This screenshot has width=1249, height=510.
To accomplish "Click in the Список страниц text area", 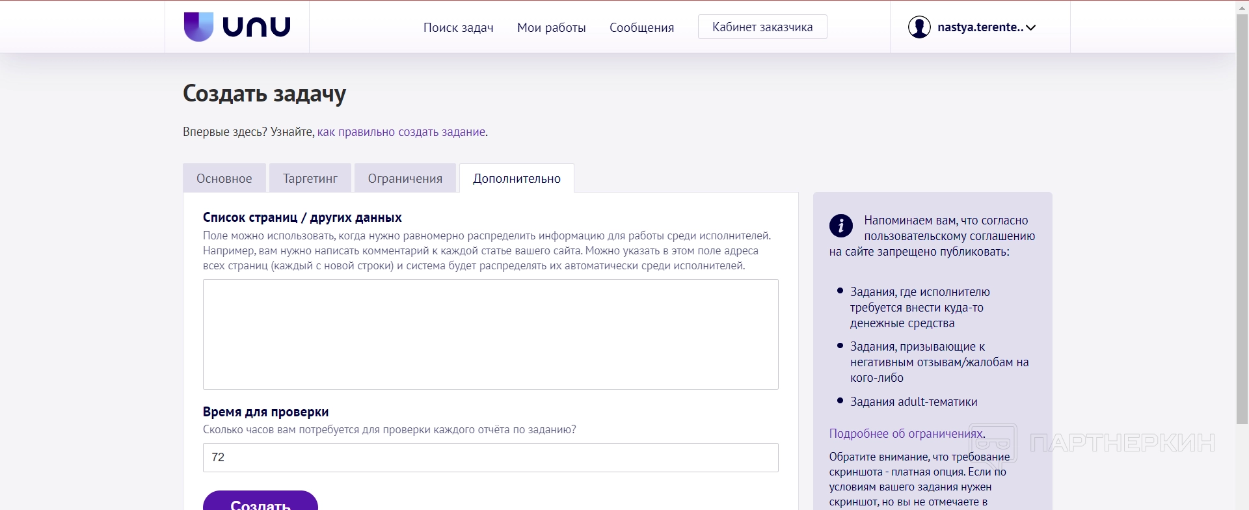I will [x=490, y=334].
